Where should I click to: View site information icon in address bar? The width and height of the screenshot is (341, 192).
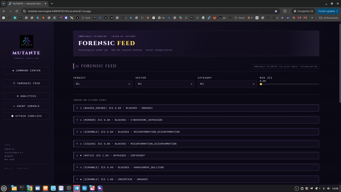[24, 11]
